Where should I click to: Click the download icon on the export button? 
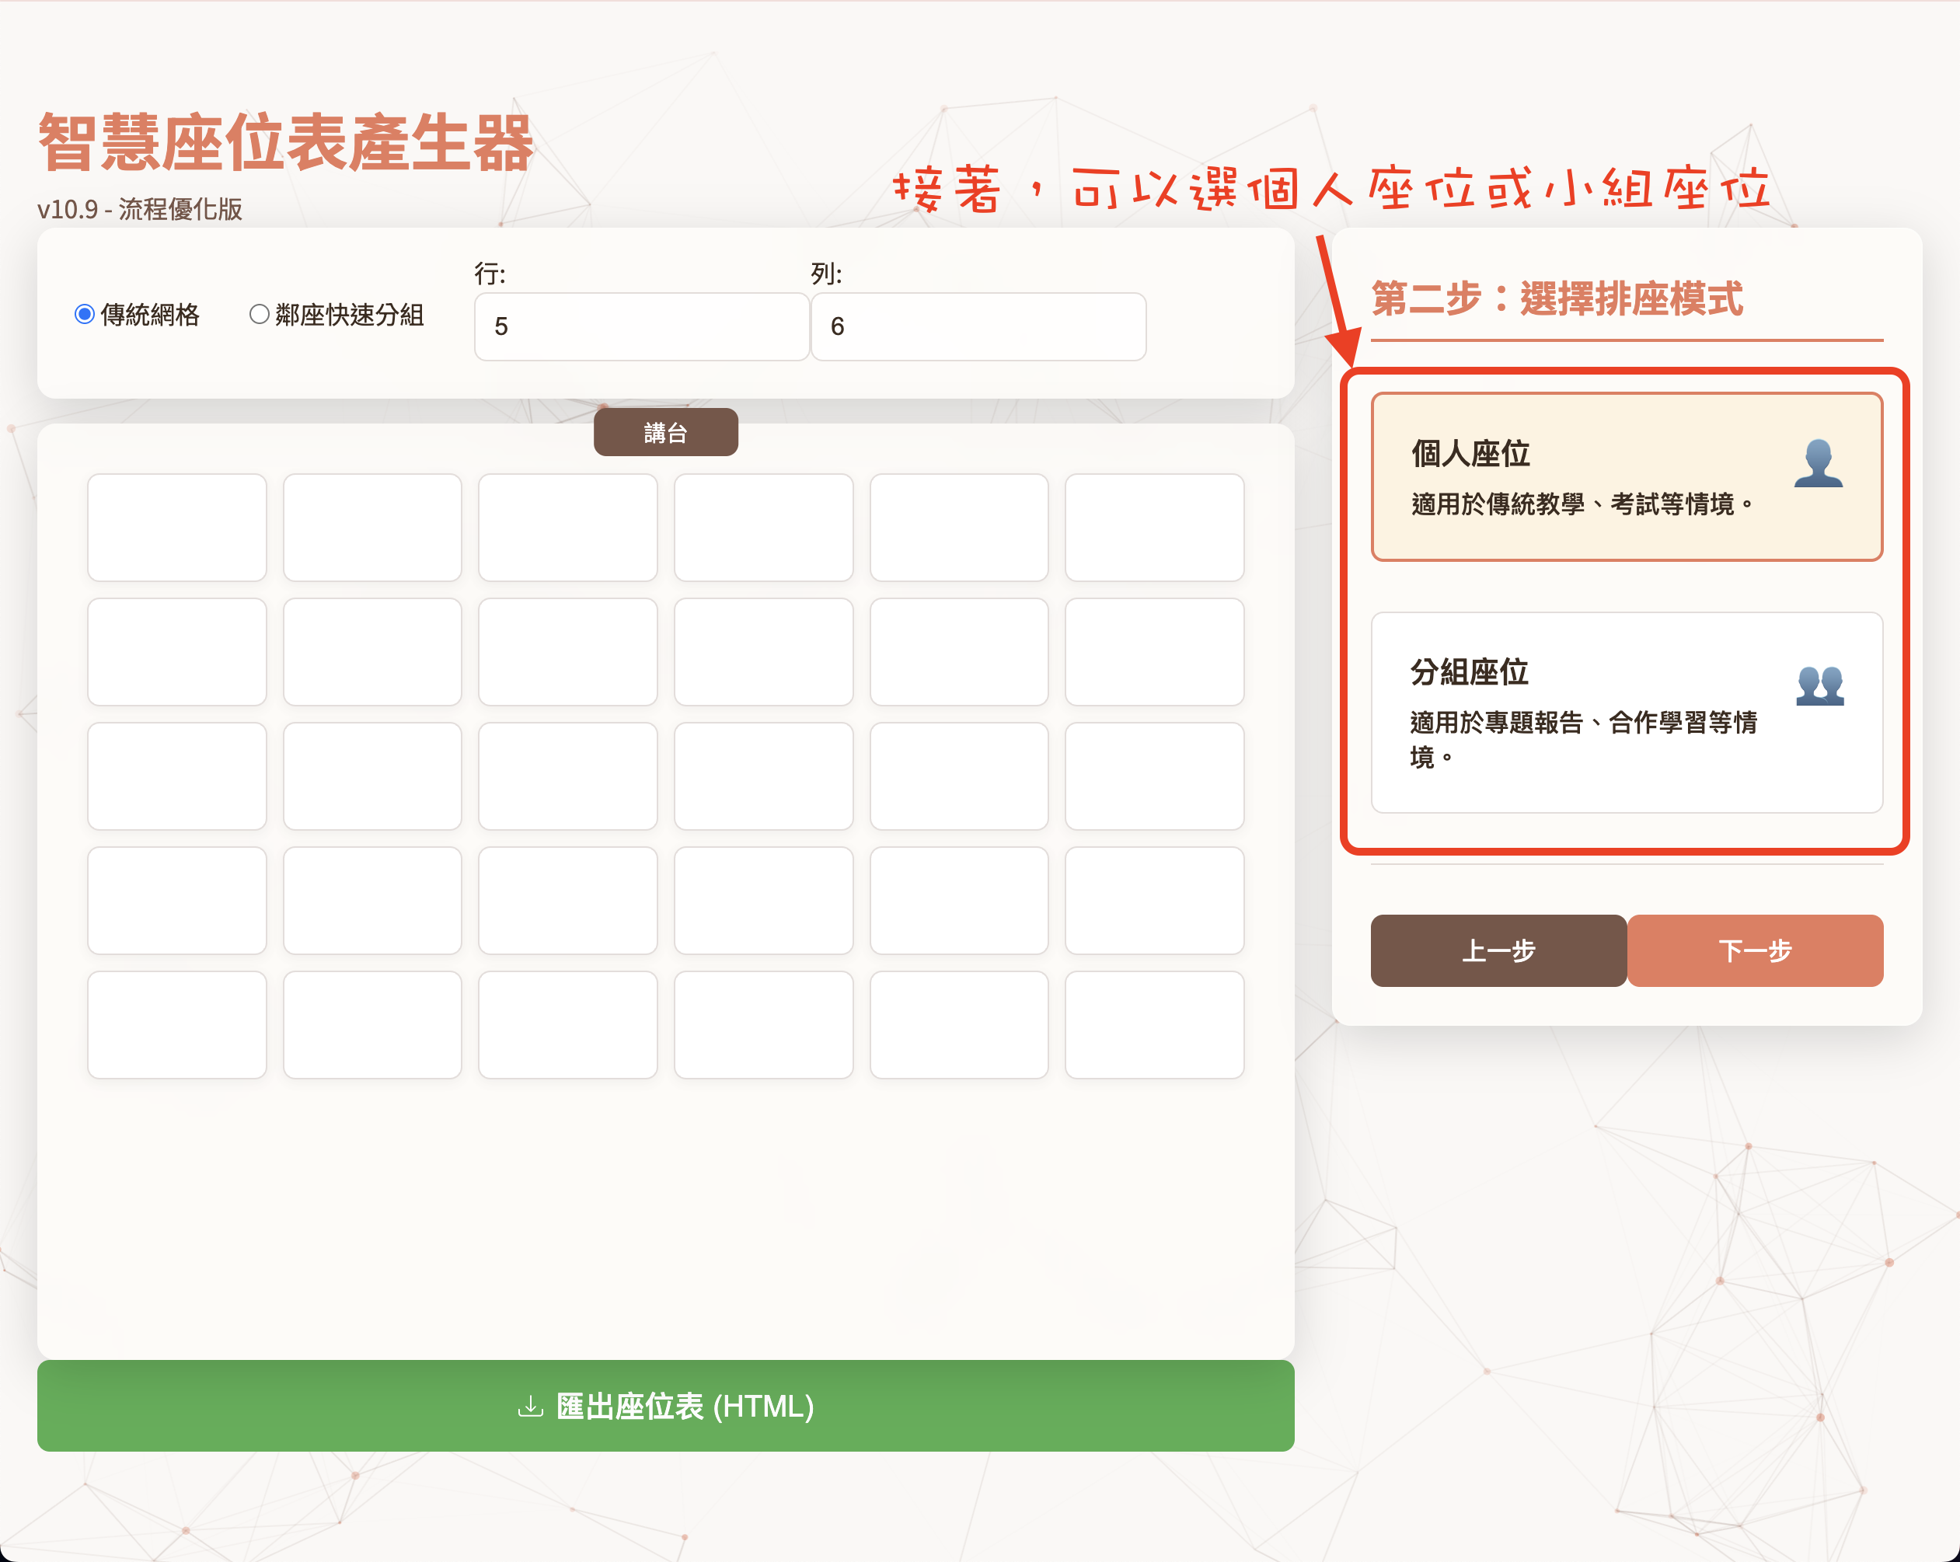point(530,1407)
